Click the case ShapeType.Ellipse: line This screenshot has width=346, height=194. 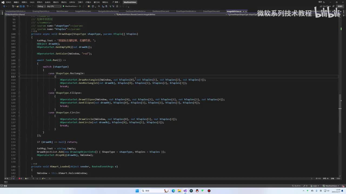coord(65,93)
